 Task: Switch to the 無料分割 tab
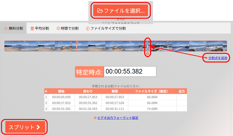(14, 28)
